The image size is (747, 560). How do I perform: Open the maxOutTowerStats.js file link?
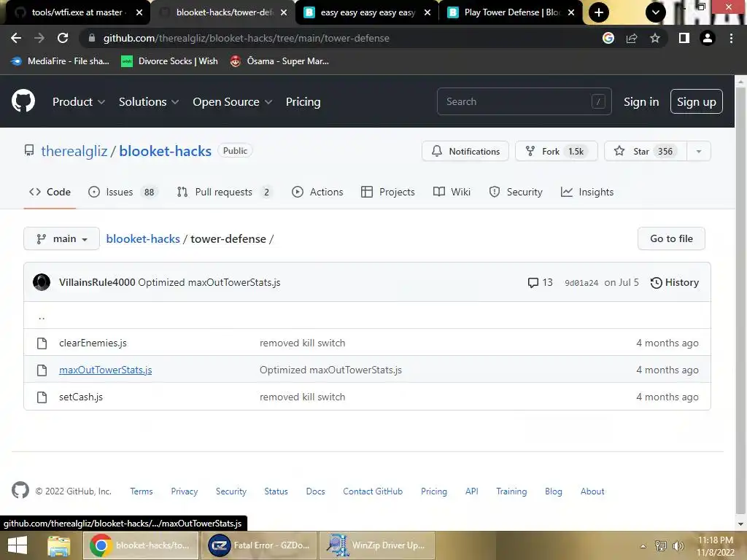tap(105, 370)
